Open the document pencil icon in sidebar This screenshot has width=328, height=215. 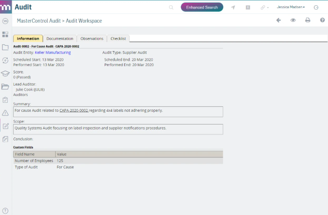pyautogui.click(x=5, y=139)
